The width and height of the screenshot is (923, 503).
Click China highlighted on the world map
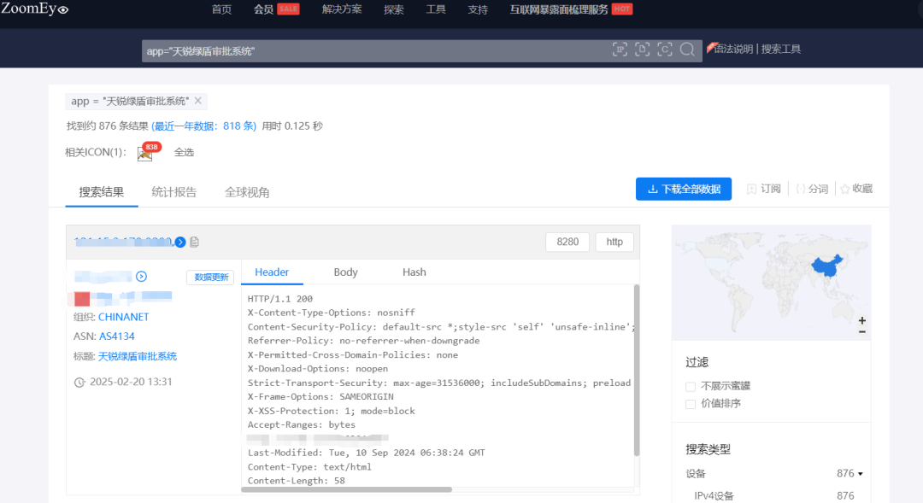coord(826,266)
